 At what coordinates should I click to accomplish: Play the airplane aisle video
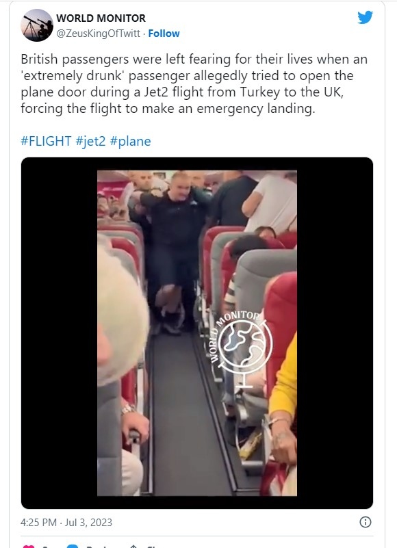coord(197,333)
